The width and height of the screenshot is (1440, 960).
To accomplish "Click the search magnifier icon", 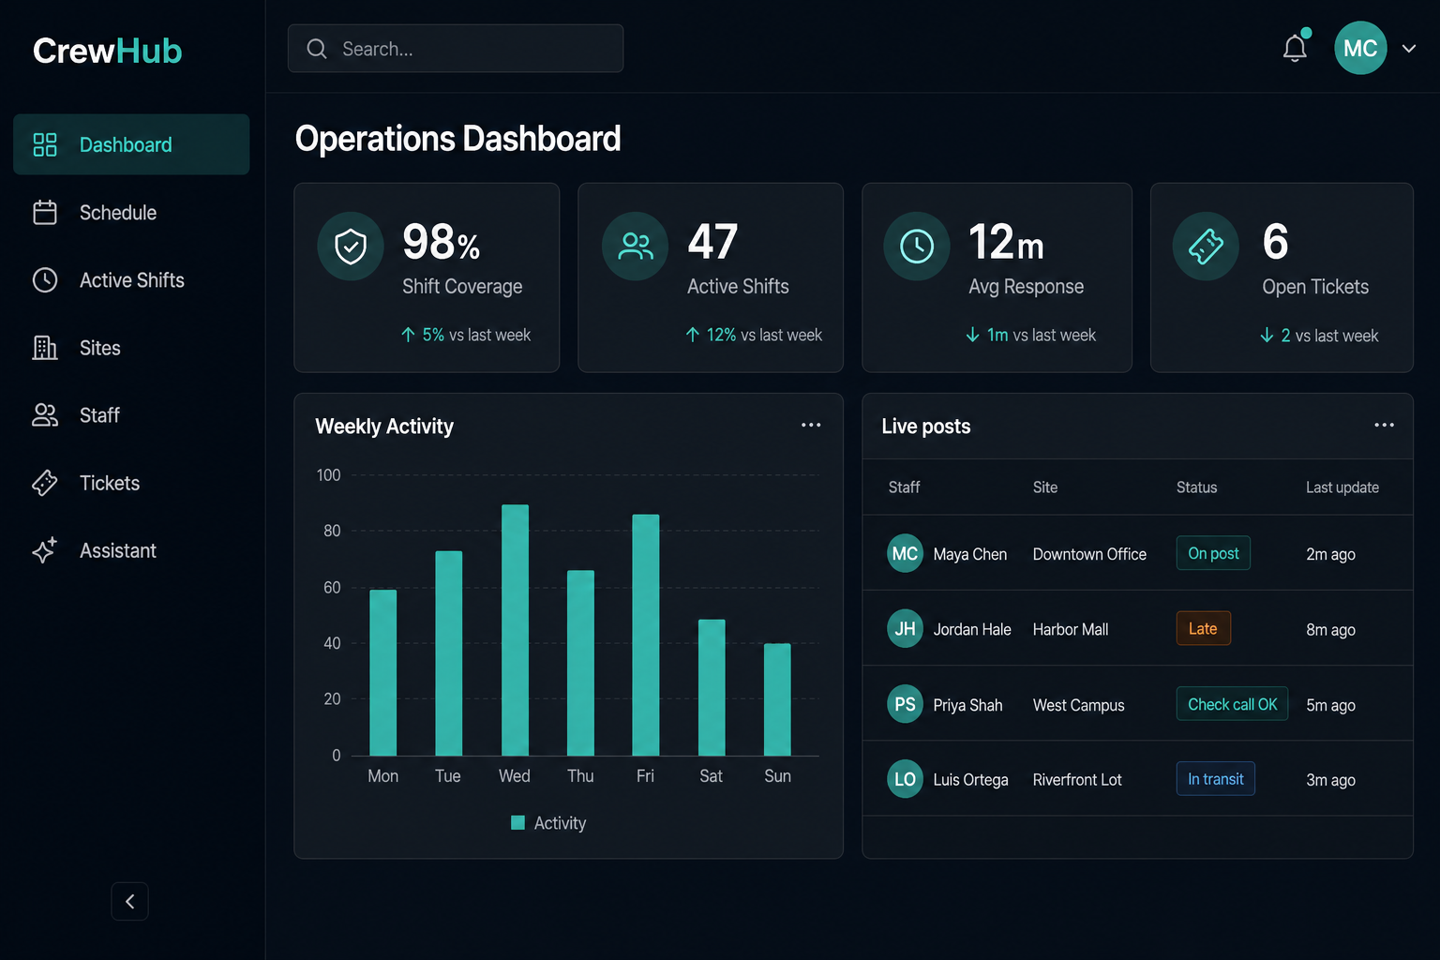I will (317, 49).
